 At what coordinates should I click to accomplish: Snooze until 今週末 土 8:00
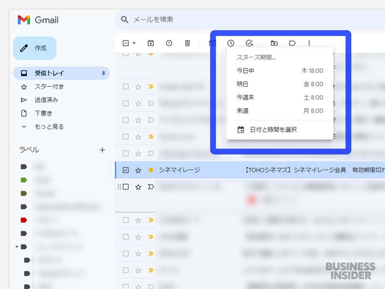(x=280, y=97)
